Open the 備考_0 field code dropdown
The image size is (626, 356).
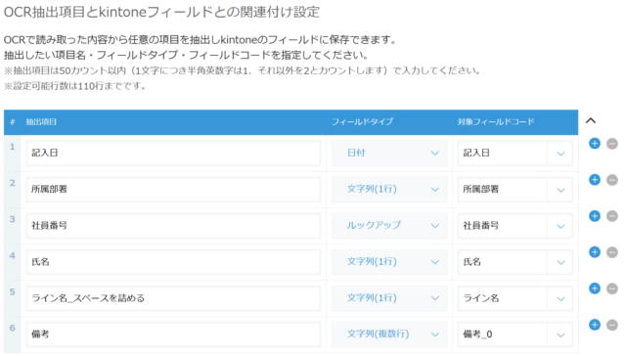tap(515, 334)
